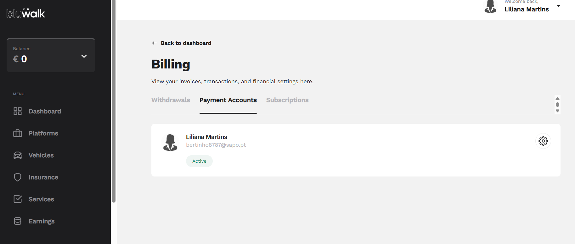Expand the Balance chevron
The width and height of the screenshot is (575, 244).
(84, 56)
